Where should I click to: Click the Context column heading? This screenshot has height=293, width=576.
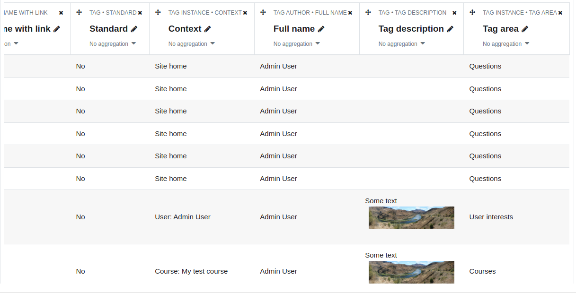click(185, 29)
